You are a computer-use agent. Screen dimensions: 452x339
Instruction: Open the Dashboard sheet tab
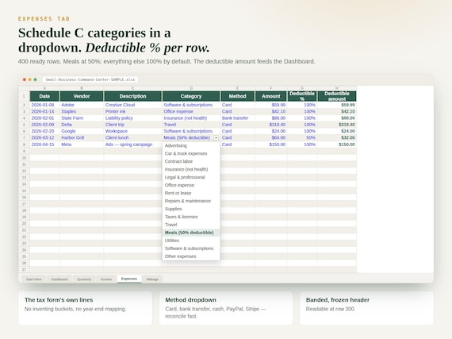click(59, 279)
